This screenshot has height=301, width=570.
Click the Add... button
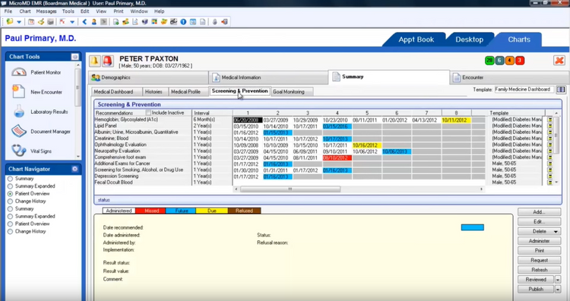click(539, 212)
